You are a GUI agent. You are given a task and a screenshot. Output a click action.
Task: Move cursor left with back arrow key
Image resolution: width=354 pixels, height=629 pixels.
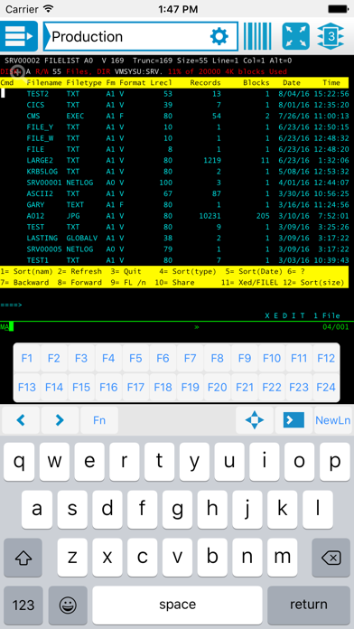tap(21, 420)
